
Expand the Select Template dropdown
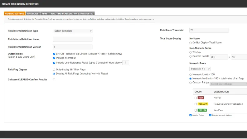pyautogui.click(x=73, y=31)
